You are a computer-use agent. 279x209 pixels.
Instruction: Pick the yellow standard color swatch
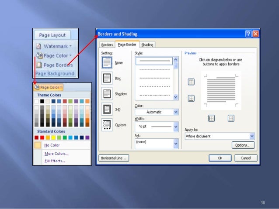[x=53, y=137]
